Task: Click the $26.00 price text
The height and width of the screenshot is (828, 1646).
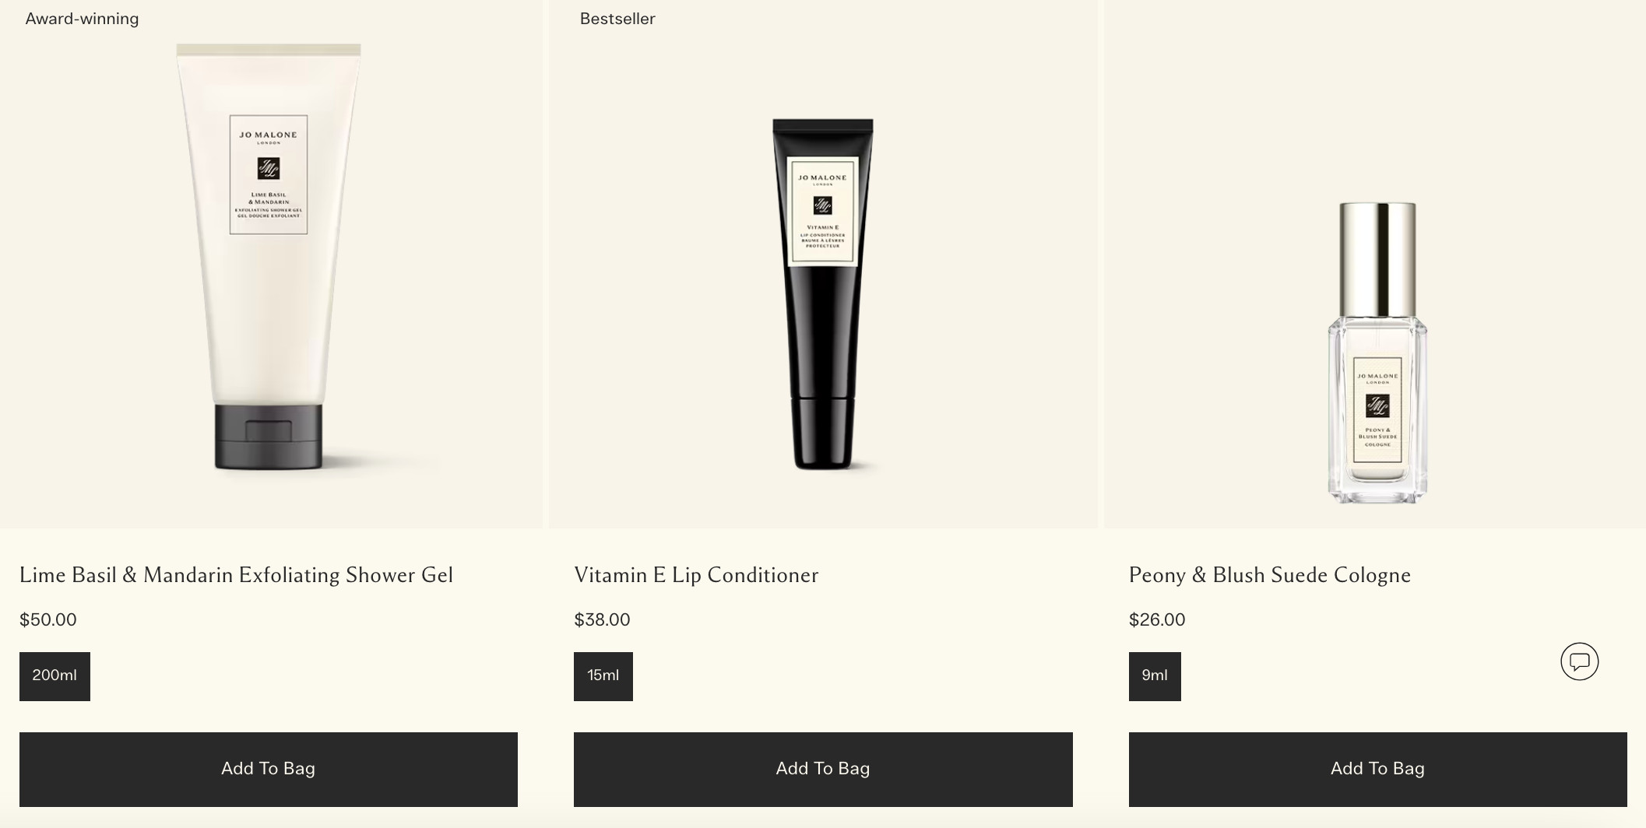Action: pos(1157,620)
